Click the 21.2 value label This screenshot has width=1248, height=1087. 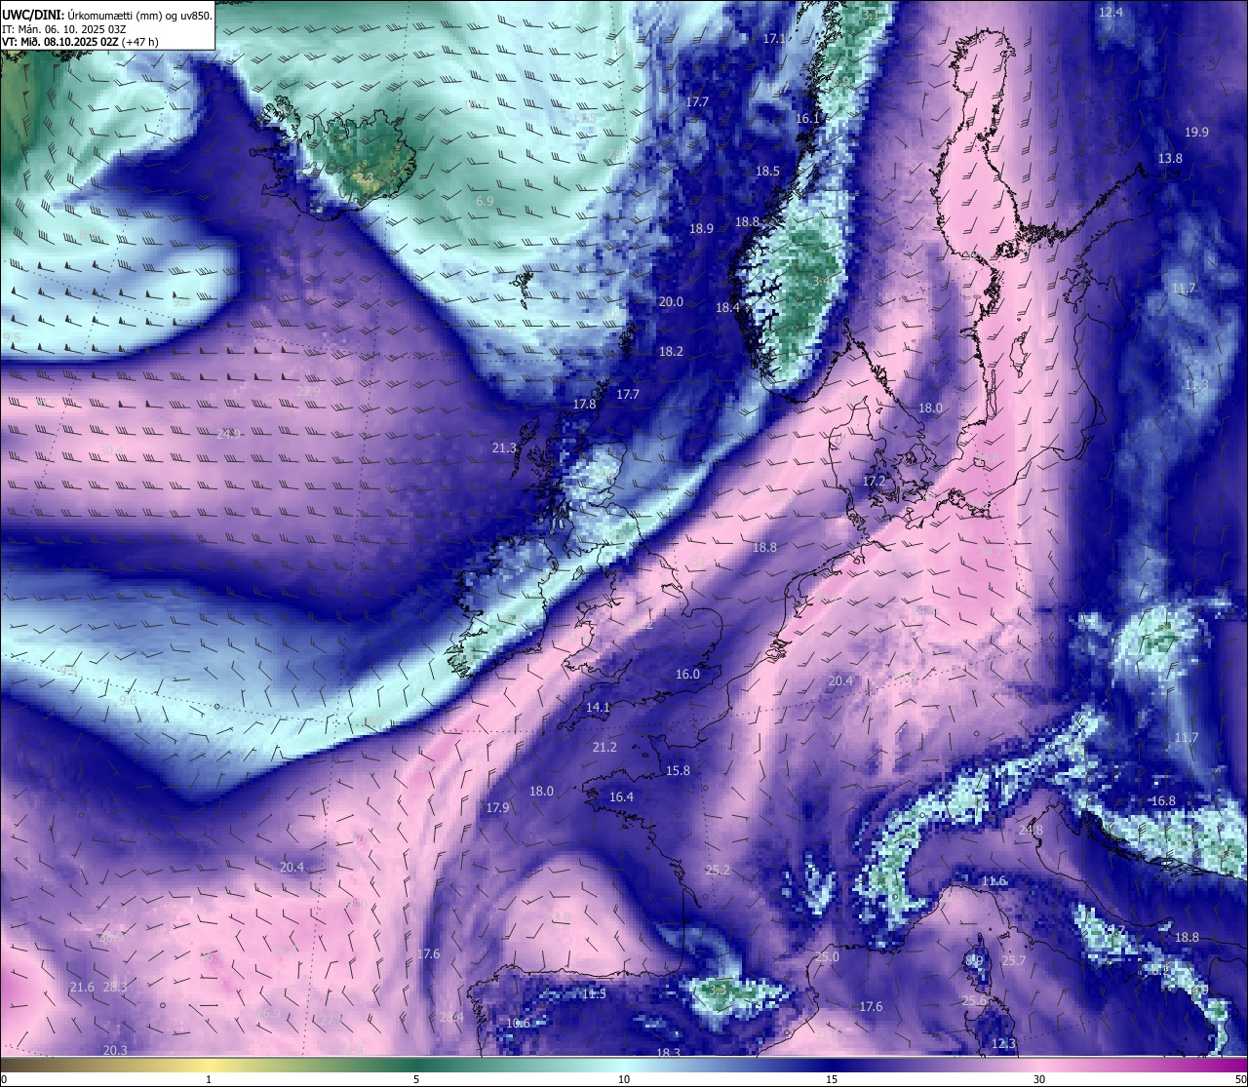[x=604, y=748]
